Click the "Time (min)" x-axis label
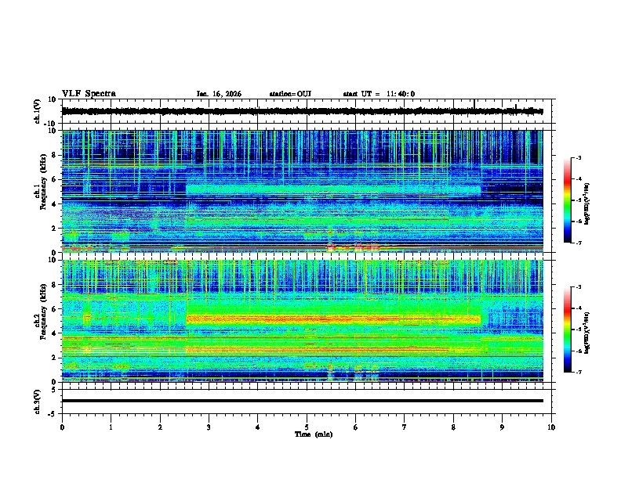The width and height of the screenshot is (621, 479). tap(314, 434)
